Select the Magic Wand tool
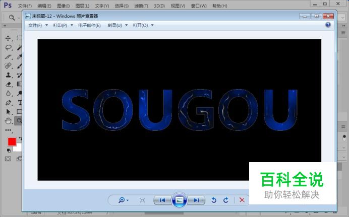The image size is (349, 217). point(19,47)
